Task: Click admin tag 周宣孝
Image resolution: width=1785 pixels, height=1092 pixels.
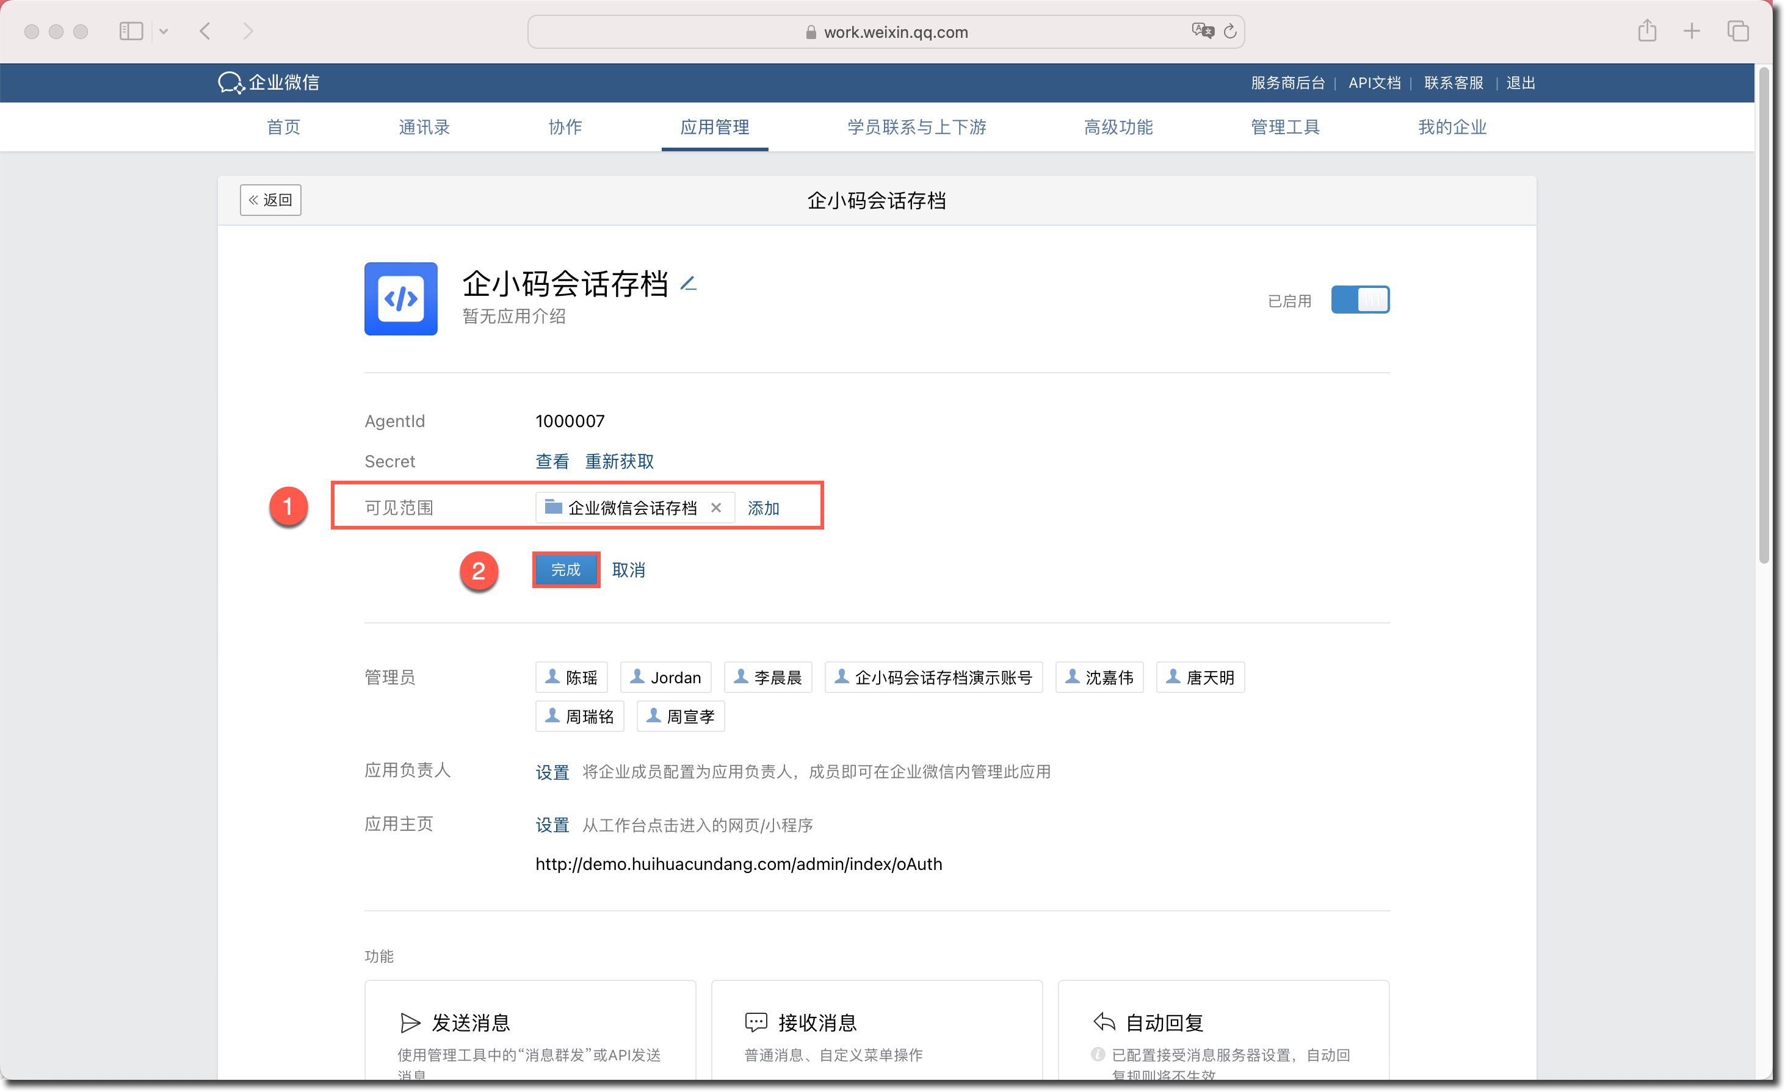Action: click(680, 716)
